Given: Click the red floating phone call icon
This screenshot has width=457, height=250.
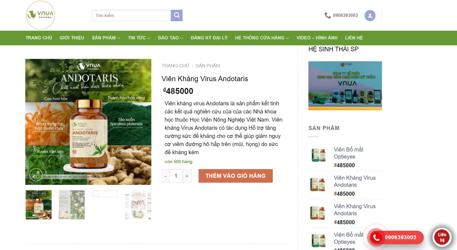Looking at the screenshot, I should coord(376,238).
